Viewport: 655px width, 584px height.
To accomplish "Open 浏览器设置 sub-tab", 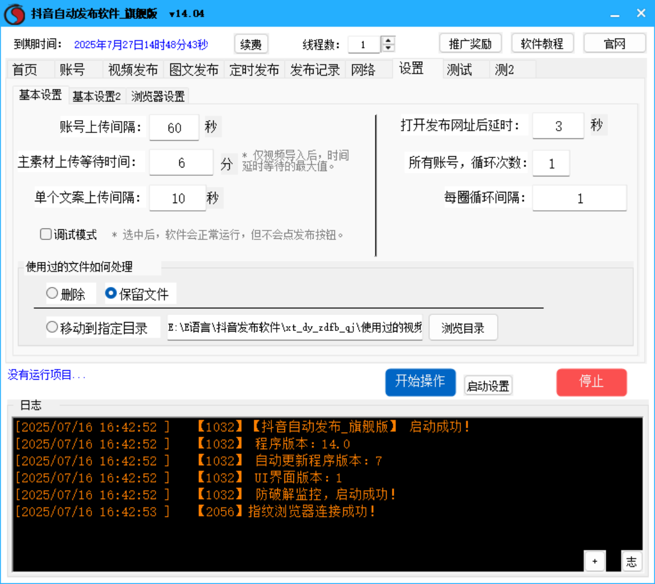I will tap(158, 96).
